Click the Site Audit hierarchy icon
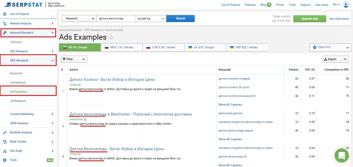This screenshot has width=353, height=167. pos(5,151)
